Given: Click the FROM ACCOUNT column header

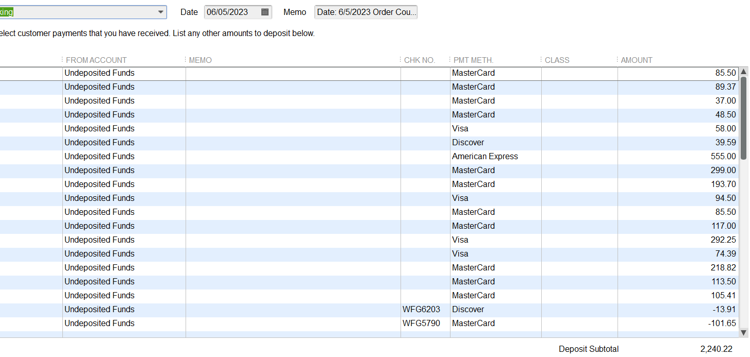Looking at the screenshot, I should (x=96, y=60).
